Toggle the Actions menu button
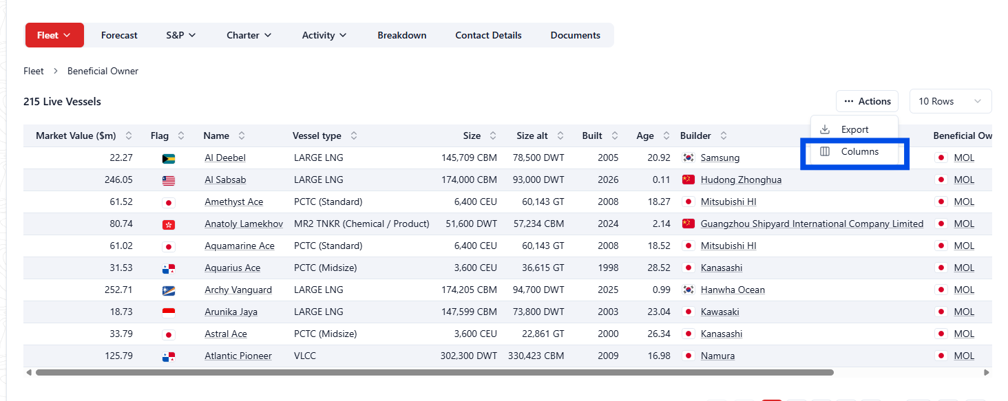Image resolution: width=1008 pixels, height=401 pixels. click(x=868, y=101)
